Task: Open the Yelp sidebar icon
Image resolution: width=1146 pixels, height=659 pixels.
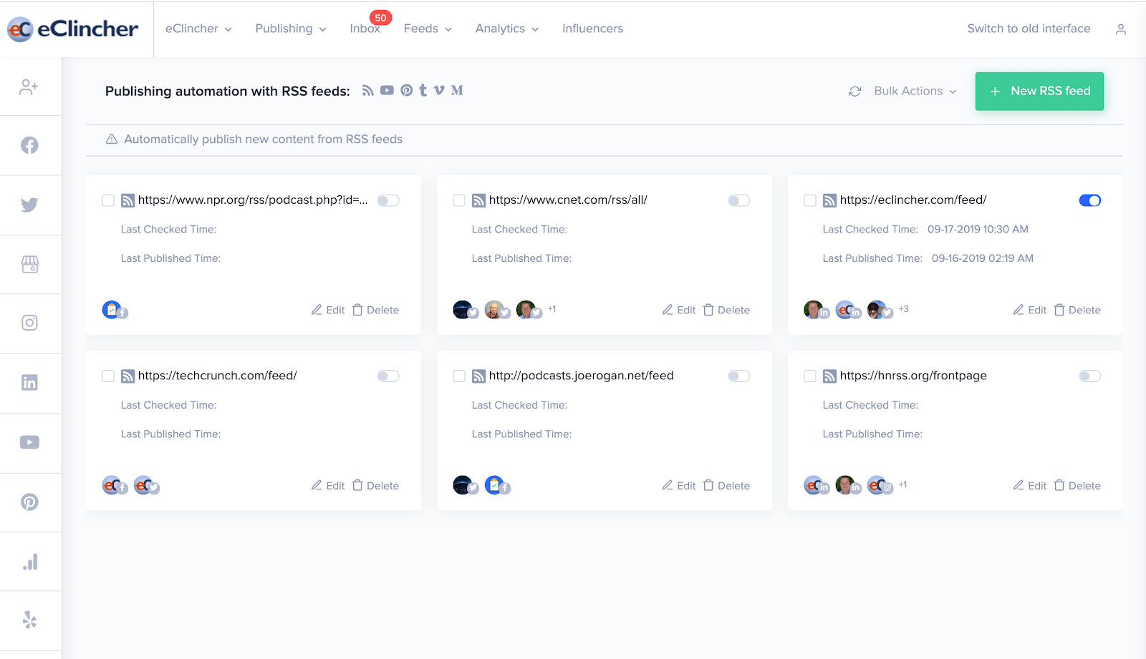Action: [x=29, y=620]
